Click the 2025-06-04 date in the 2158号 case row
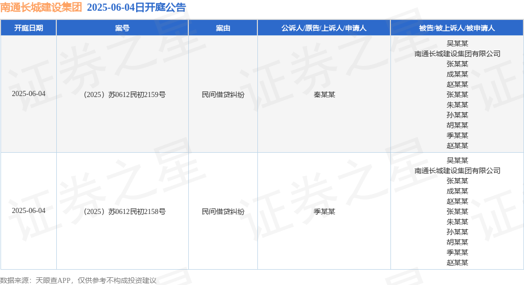 tap(29, 210)
